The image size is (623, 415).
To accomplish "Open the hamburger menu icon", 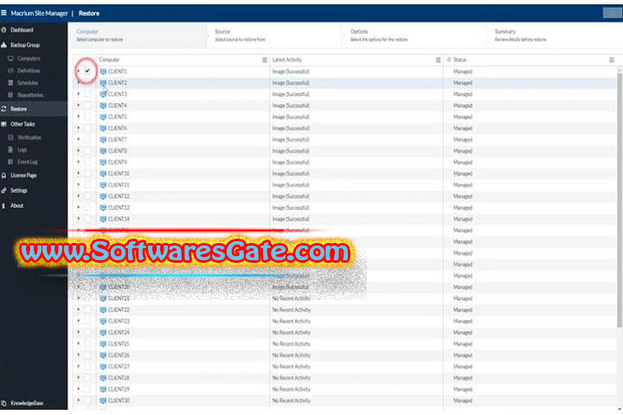I will coord(3,13).
